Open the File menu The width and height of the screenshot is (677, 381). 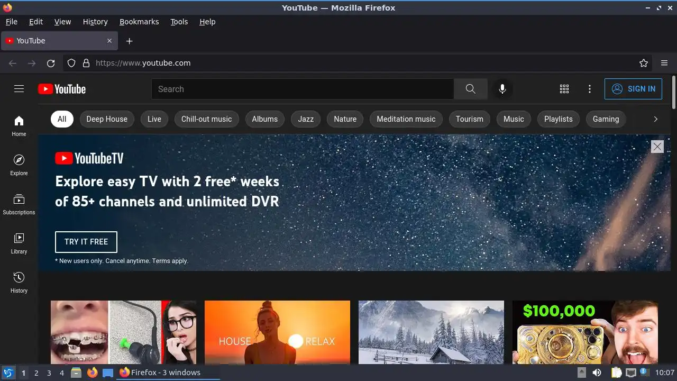(x=12, y=22)
